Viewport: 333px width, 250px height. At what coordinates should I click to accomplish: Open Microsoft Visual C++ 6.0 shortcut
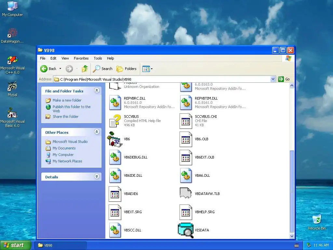12,65
